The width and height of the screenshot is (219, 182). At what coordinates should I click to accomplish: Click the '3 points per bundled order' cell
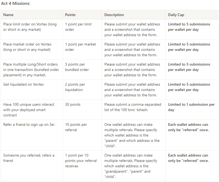[77, 67]
